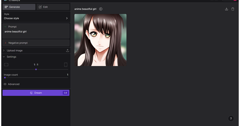Select the landscape aspect ratio icon
Image resolution: width=240 pixels, height=126 pixels.
[6, 65]
